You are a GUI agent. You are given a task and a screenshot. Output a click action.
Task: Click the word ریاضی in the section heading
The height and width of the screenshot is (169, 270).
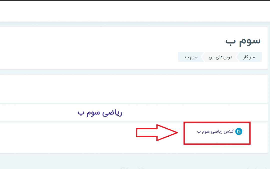112,113
